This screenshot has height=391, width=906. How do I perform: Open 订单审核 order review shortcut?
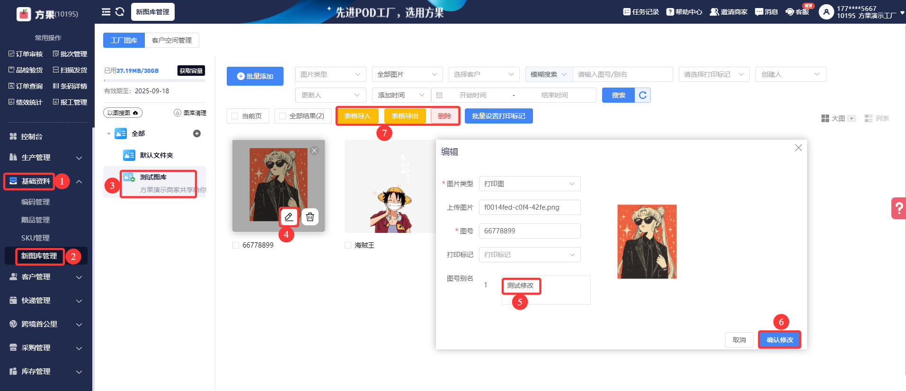click(x=26, y=54)
